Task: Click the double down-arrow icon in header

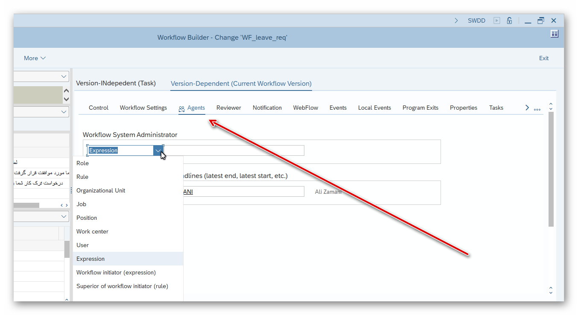Action: click(554, 34)
